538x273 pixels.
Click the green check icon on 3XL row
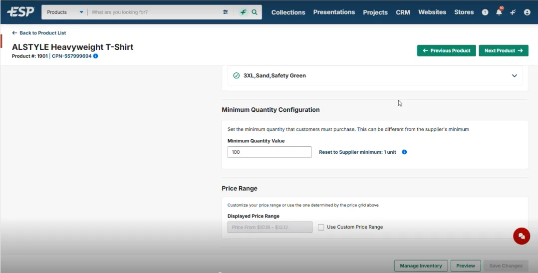tap(237, 75)
